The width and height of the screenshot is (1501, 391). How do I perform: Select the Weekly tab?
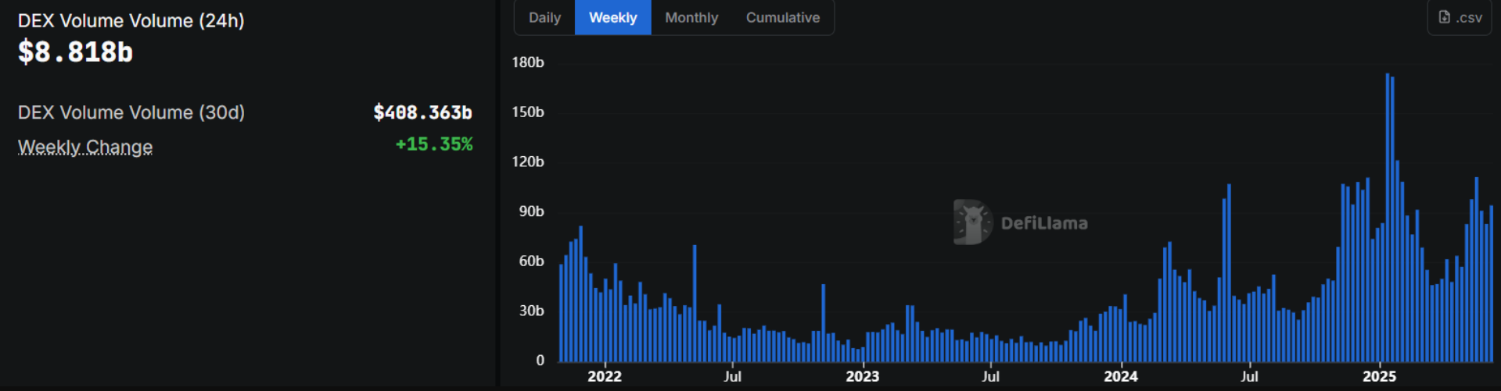[x=613, y=17]
